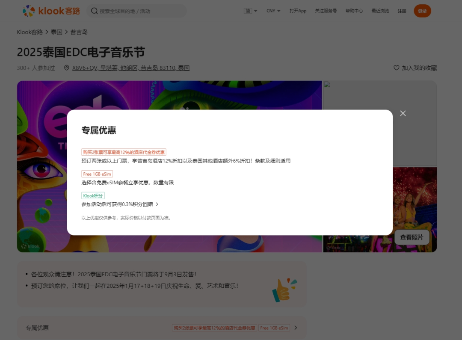Open 最近浏览 in the header
The image size is (462, 340).
coord(380,11)
